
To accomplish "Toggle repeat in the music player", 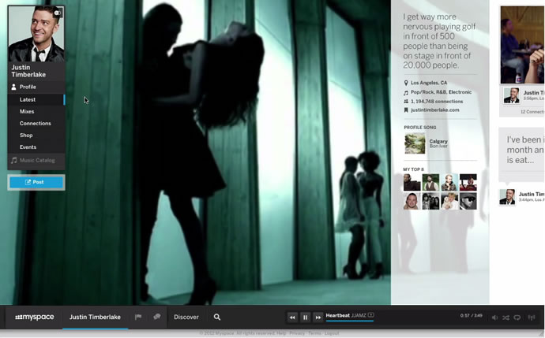I will point(517,318).
